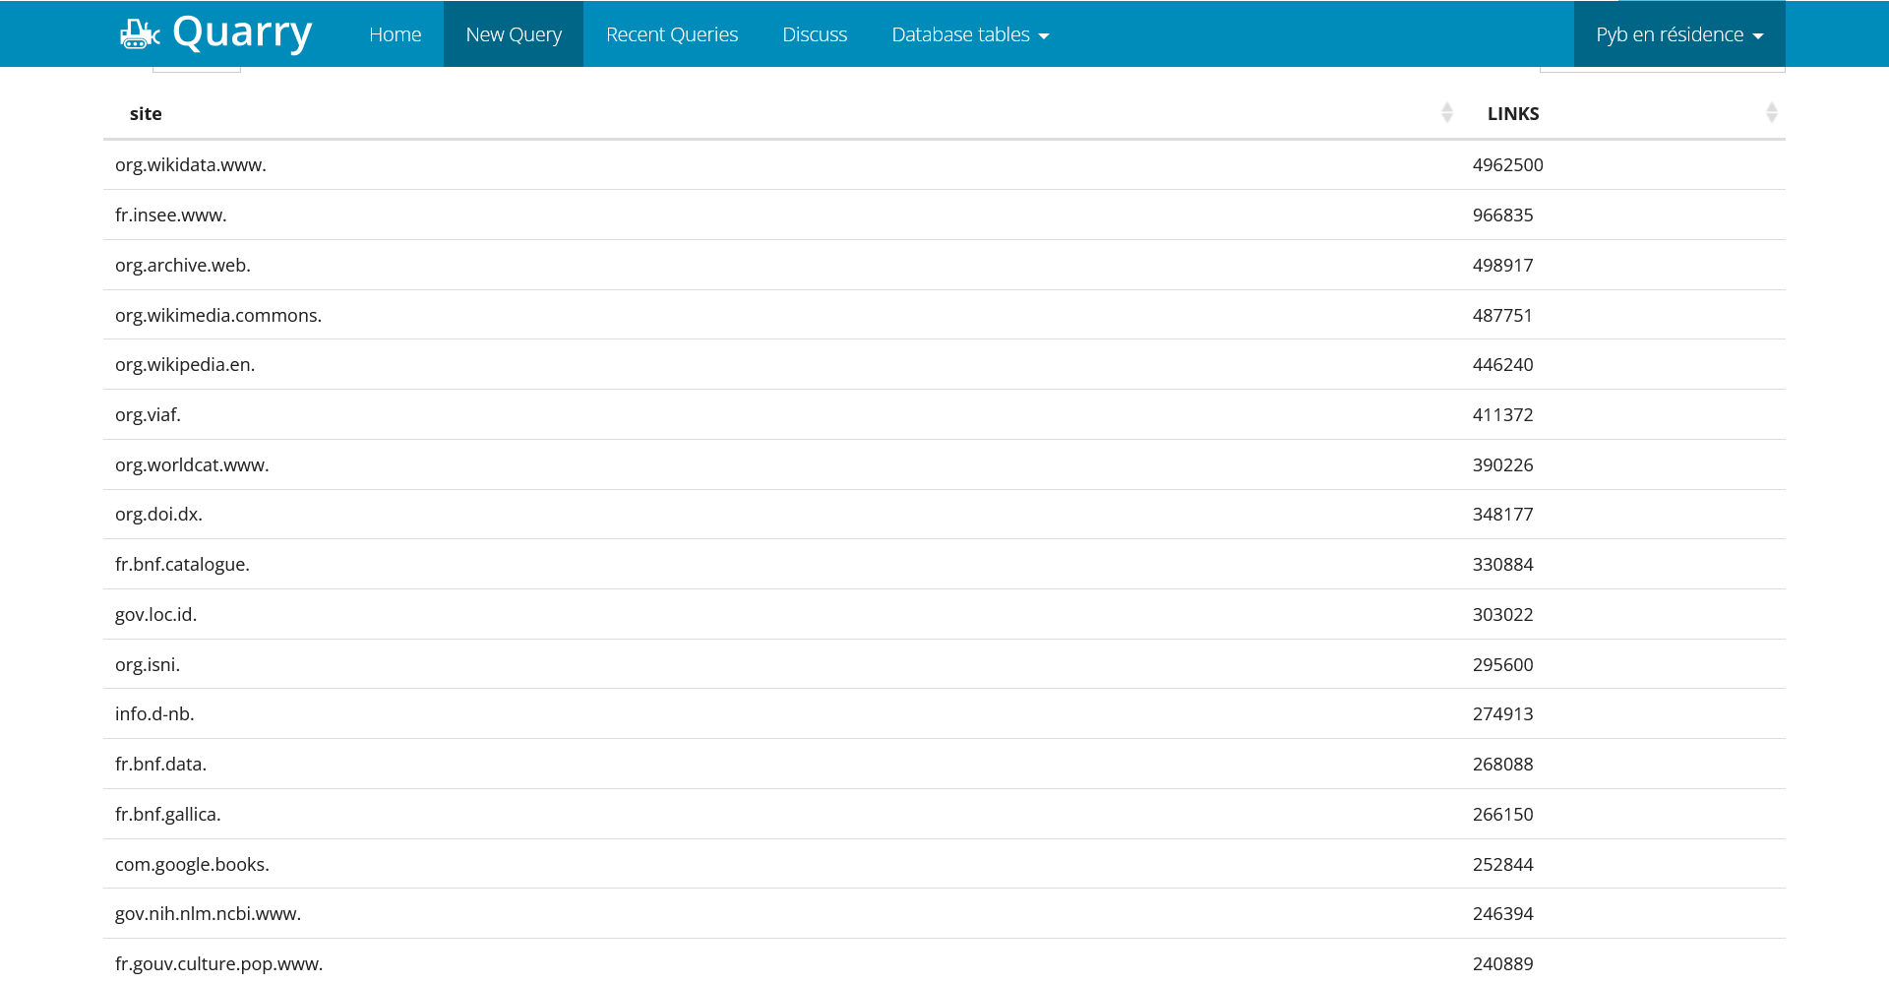Open the New Query tab
1889x984 pixels.
(514, 34)
